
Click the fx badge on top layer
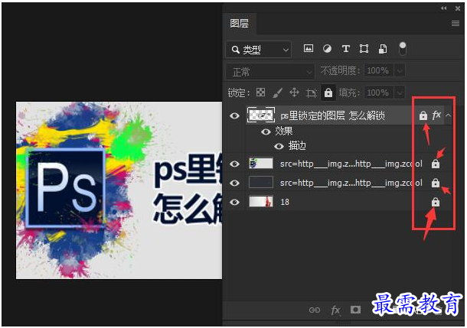tap(436, 115)
